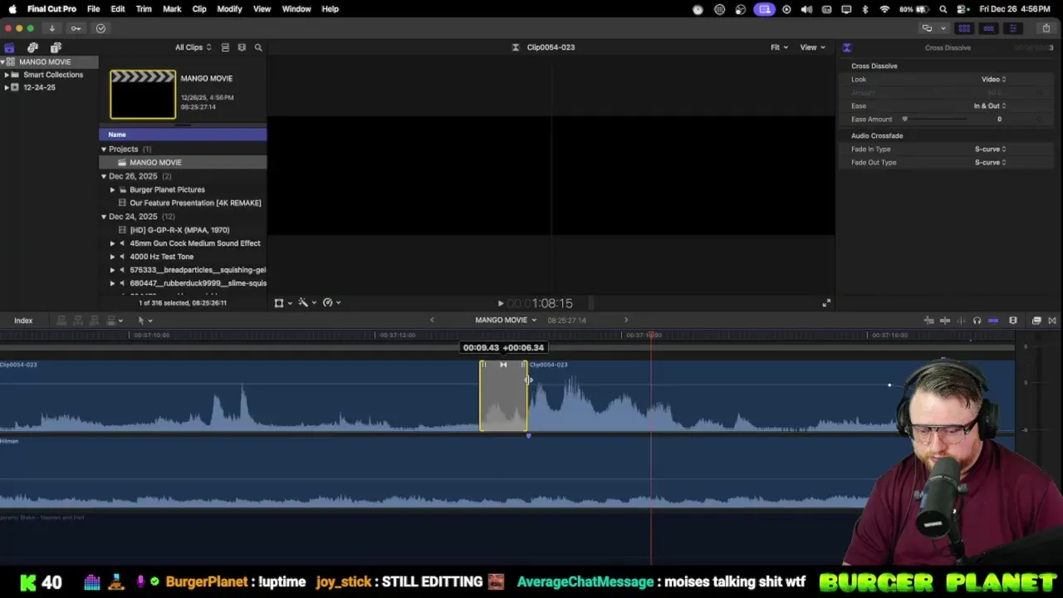
Task: Open the Clip menu
Action: tap(199, 9)
